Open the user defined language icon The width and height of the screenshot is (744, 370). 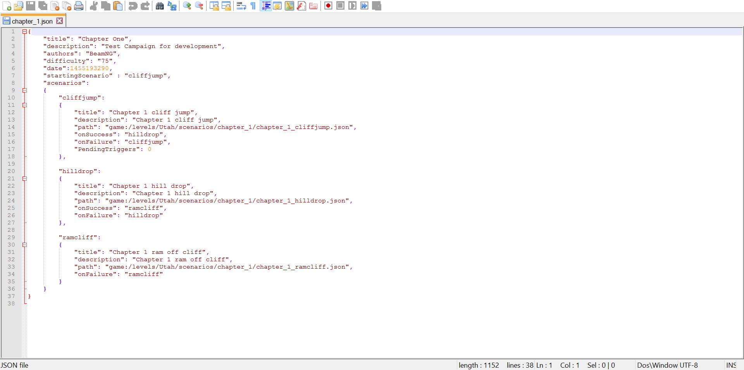click(277, 6)
